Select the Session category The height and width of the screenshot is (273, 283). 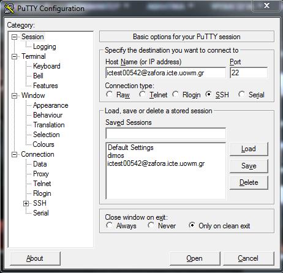[32, 37]
